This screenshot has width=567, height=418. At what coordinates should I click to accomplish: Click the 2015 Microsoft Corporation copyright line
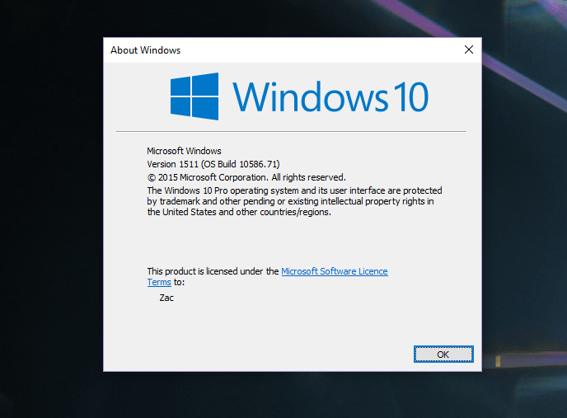pos(246,177)
